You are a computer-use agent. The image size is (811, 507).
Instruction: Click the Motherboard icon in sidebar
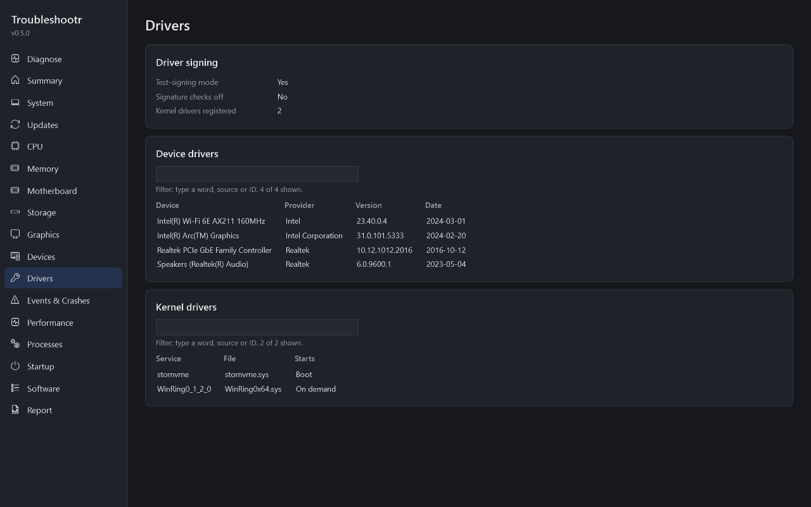15,190
